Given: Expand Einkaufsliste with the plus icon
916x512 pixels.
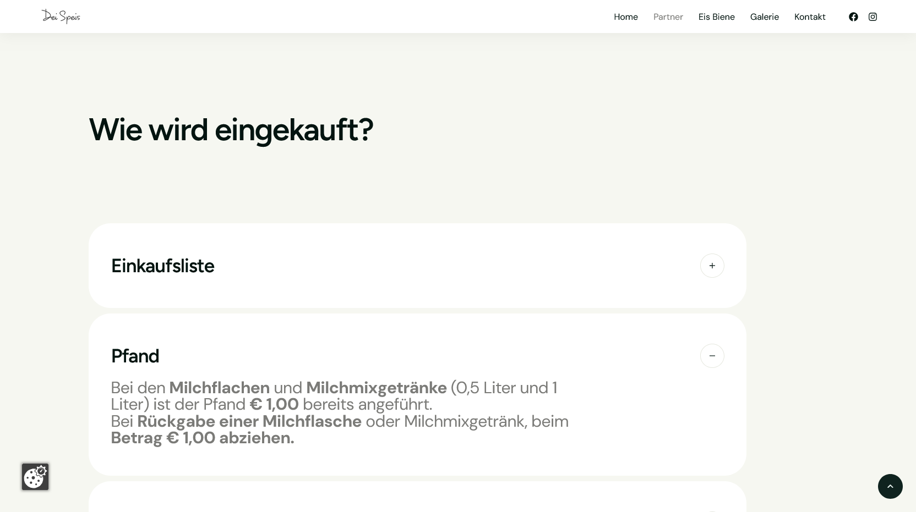Looking at the screenshot, I should pyautogui.click(x=712, y=266).
